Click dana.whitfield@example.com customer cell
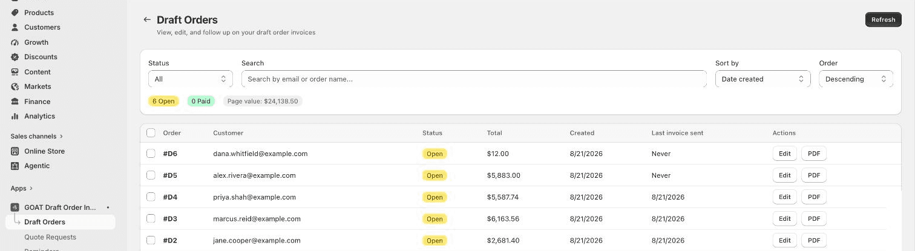Viewport: 915px width, 251px height. [x=260, y=154]
